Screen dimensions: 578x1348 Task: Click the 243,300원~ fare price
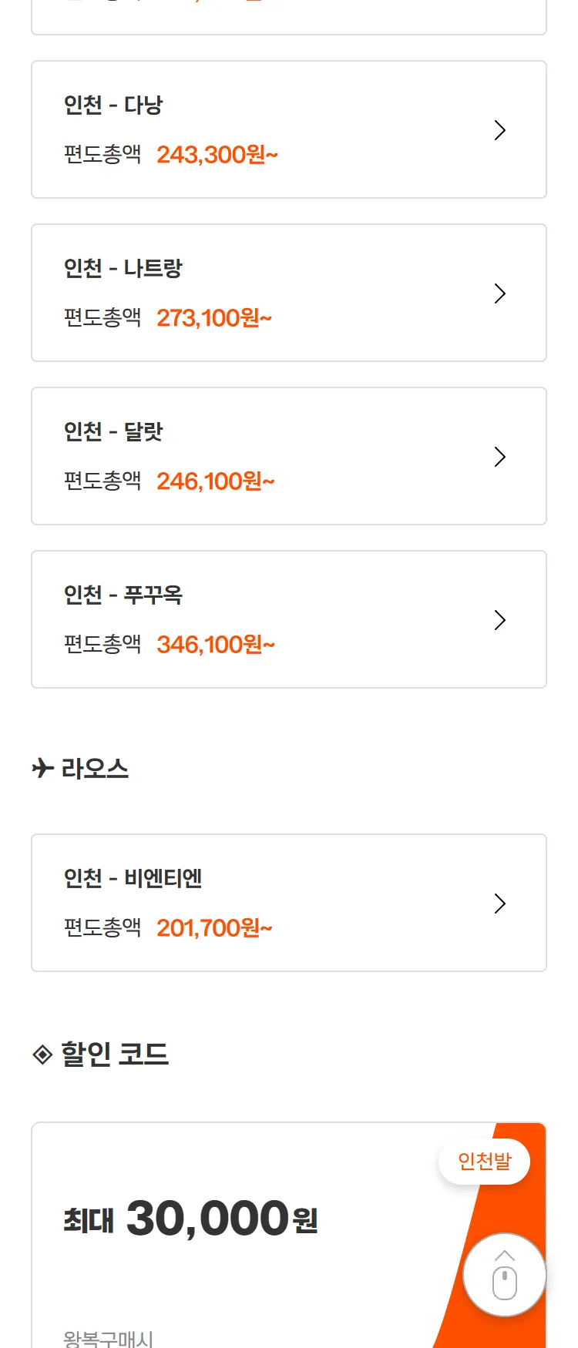tap(217, 155)
